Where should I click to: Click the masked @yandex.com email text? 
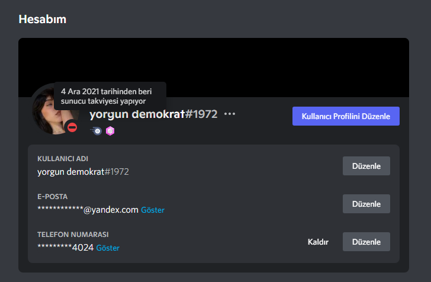pos(88,210)
